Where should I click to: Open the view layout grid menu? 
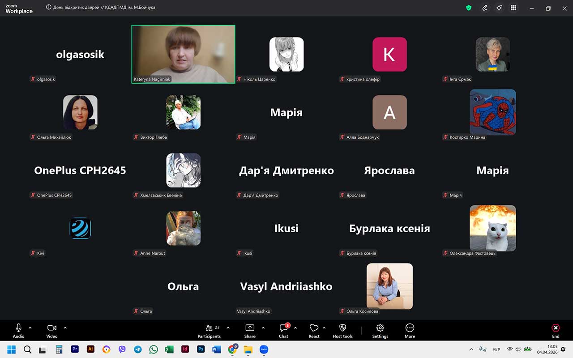pyautogui.click(x=513, y=8)
